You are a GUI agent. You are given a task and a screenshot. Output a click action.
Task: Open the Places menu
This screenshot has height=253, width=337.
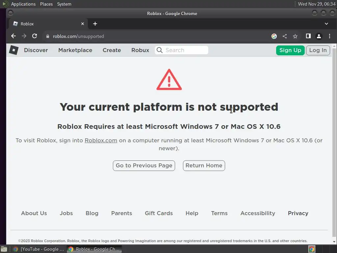tap(46, 4)
